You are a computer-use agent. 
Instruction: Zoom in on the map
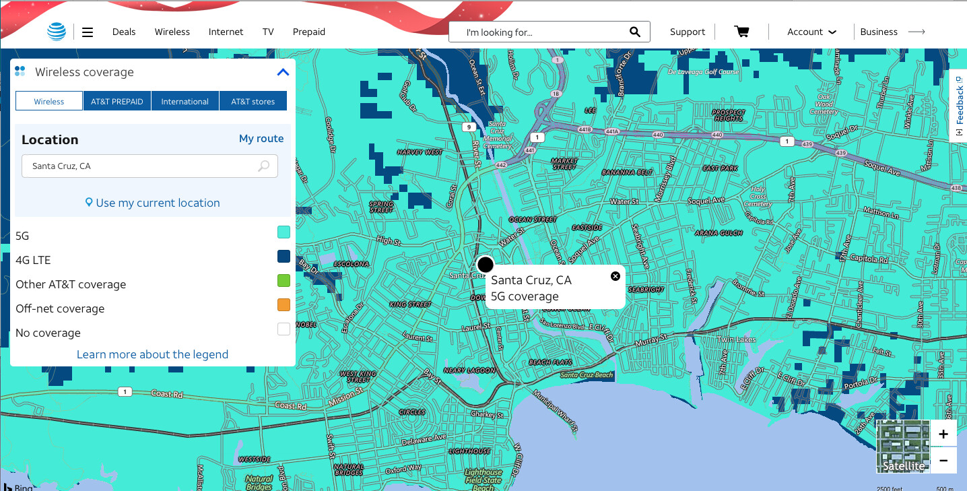[943, 434]
